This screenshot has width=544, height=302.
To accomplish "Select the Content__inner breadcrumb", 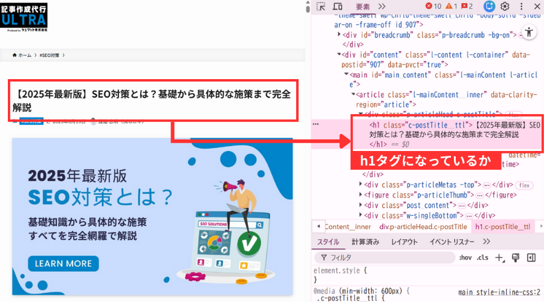I will tap(348, 226).
